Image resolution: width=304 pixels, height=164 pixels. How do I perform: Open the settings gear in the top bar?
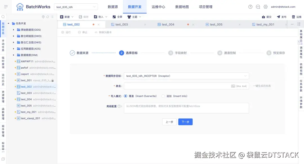pyautogui.click(x=265, y=6)
